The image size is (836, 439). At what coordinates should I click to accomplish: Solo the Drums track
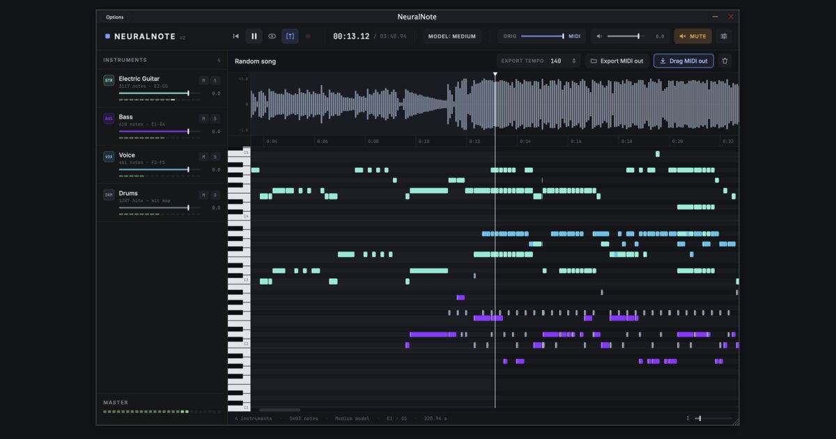215,195
